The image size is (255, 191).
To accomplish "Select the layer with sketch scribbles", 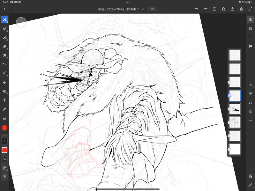I will point(235,122).
